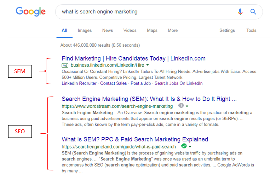Viewport: 270px width, 181px height.
Task: Open the Maps tab
Action: (152, 30)
